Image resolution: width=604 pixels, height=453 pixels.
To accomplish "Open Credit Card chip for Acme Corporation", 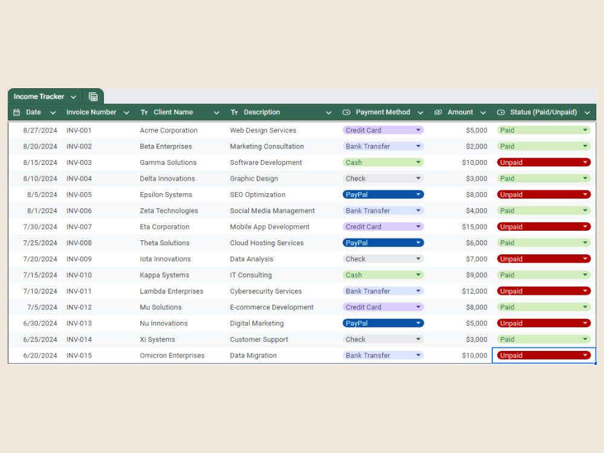I will point(384,130).
